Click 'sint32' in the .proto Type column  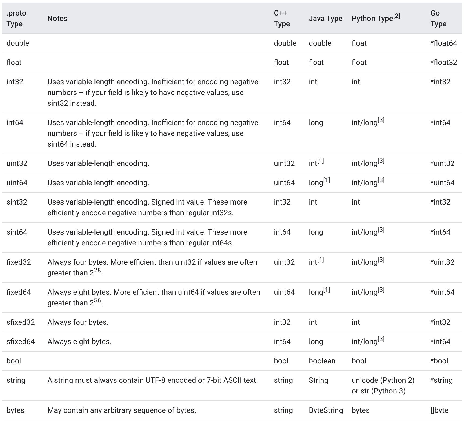17,202
